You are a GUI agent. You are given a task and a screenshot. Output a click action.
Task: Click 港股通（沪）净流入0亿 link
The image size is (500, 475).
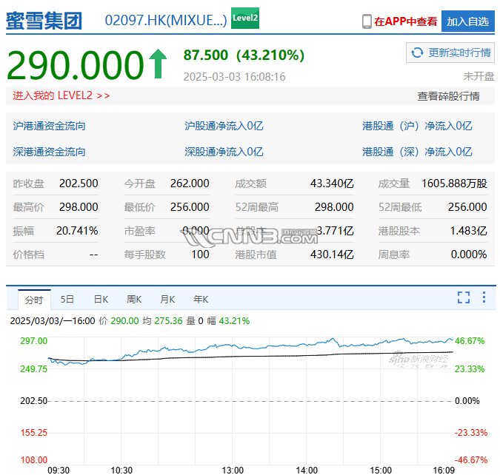coord(417,126)
